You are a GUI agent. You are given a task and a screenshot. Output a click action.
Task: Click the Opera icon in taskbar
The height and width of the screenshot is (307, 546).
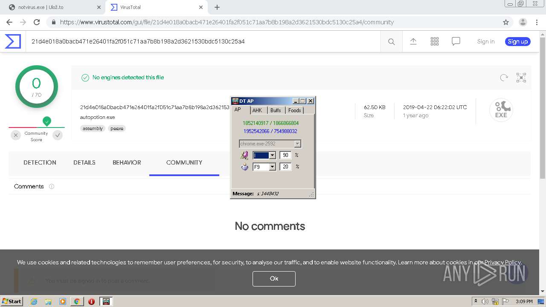(91, 301)
